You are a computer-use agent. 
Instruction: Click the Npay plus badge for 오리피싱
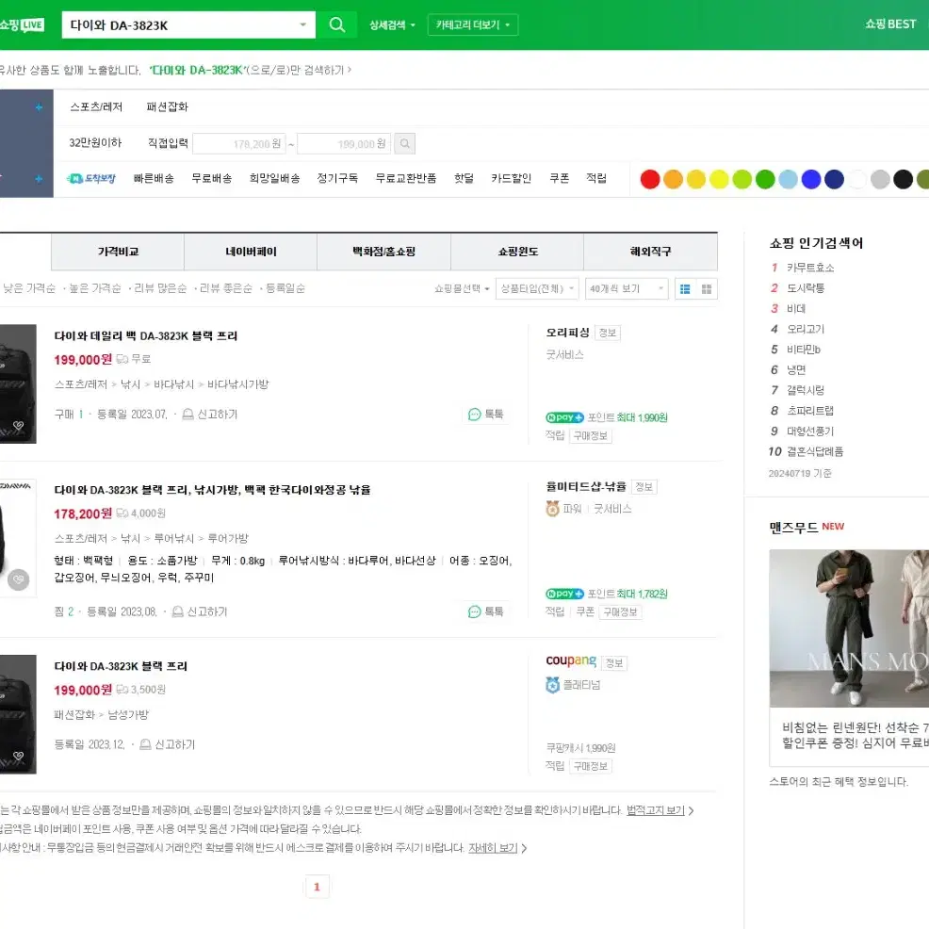click(564, 417)
